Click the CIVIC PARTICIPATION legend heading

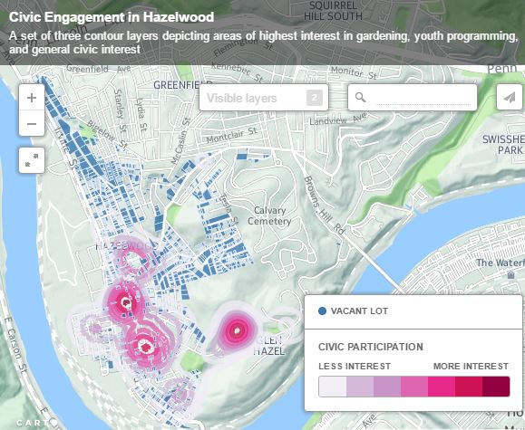(x=371, y=347)
